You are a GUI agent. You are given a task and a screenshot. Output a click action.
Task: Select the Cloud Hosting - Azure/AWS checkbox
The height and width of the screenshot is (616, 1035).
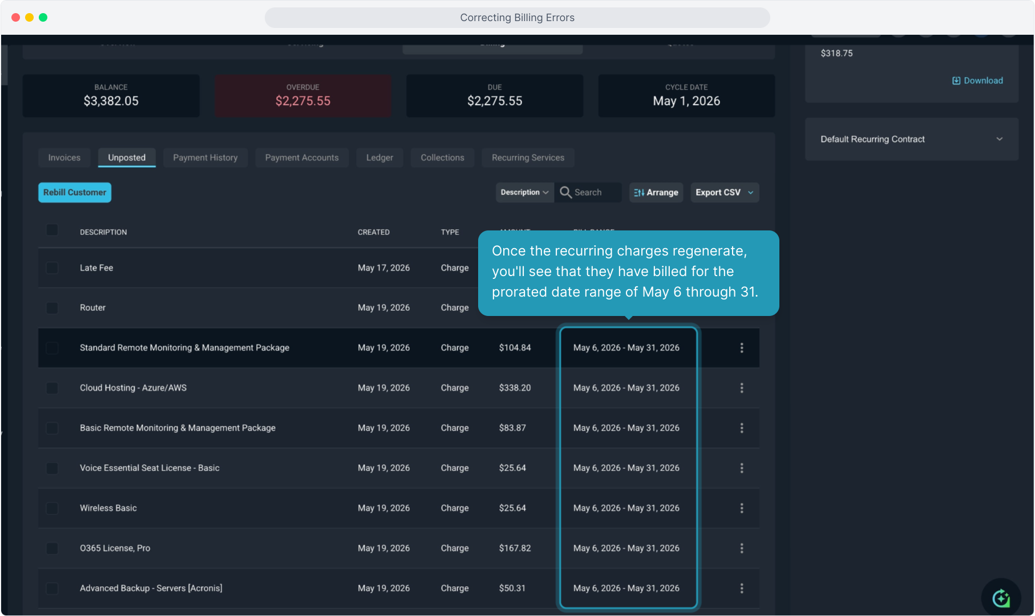[x=52, y=388]
